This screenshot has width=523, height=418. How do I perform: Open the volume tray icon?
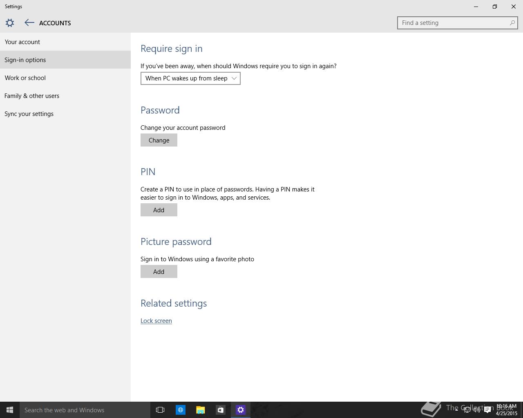point(477,410)
